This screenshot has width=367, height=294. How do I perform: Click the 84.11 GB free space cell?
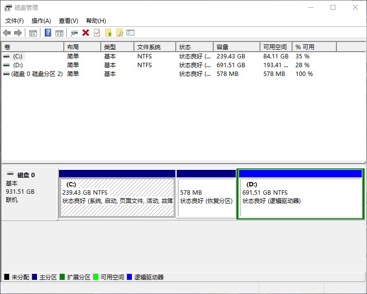point(275,56)
